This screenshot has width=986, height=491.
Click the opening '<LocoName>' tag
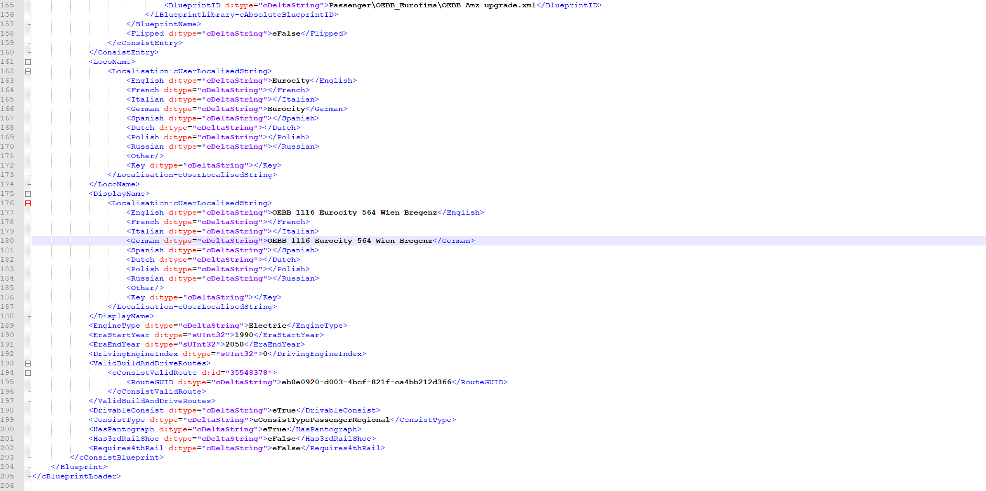click(112, 62)
